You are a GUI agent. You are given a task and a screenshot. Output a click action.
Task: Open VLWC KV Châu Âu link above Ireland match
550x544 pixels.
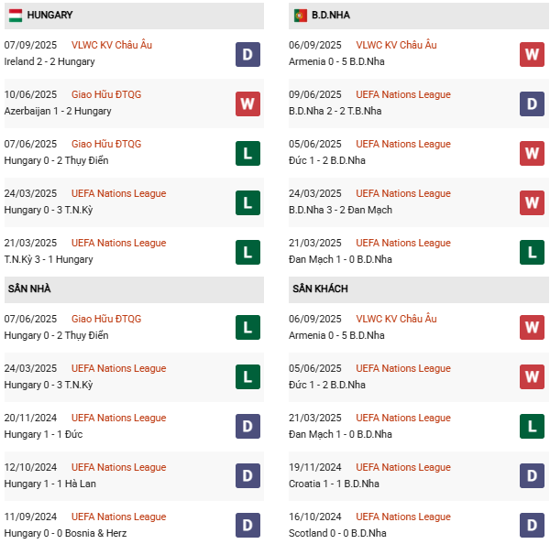coord(111,45)
